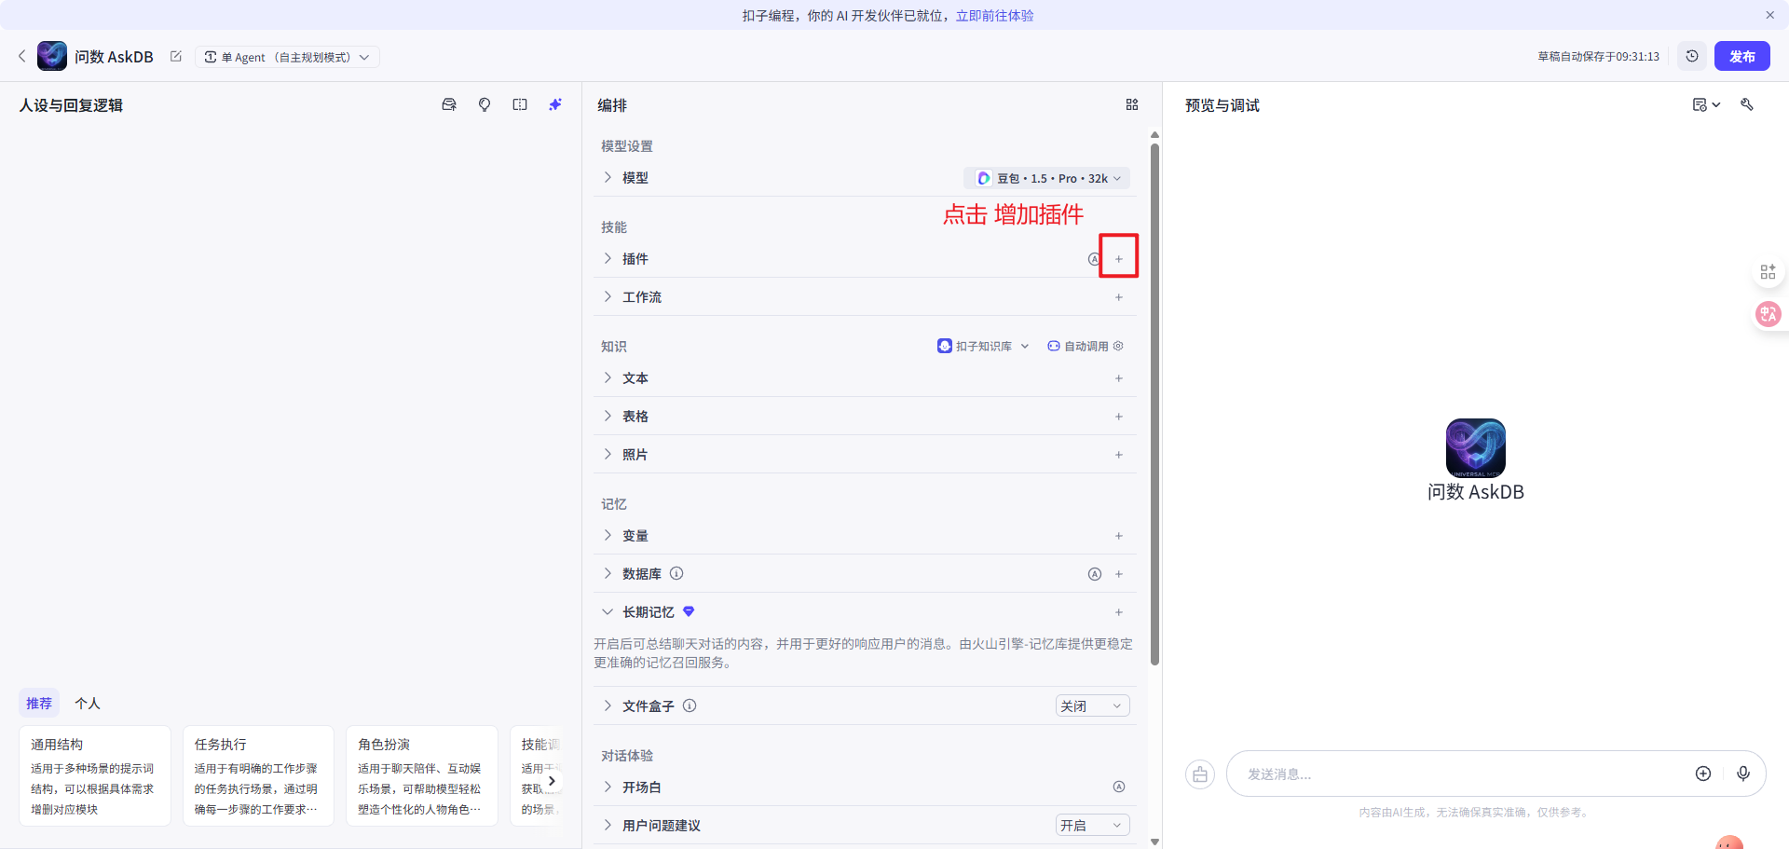Choose the 通用结构 prompt template card
This screenshot has width=1789, height=849.
click(x=95, y=775)
